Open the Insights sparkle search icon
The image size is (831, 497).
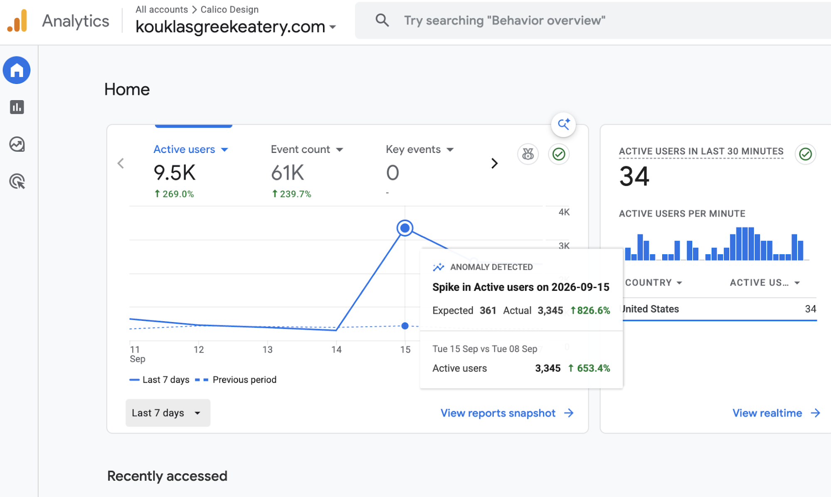point(563,124)
